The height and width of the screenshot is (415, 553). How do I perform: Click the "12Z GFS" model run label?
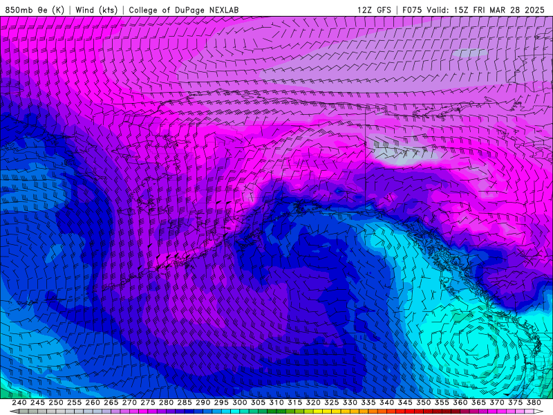point(374,10)
